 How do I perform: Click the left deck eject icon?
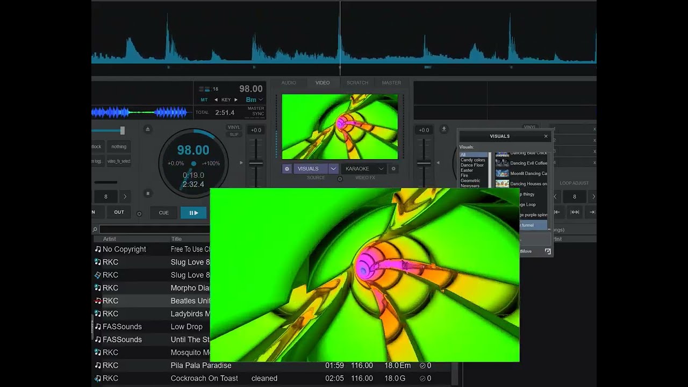coord(148,129)
